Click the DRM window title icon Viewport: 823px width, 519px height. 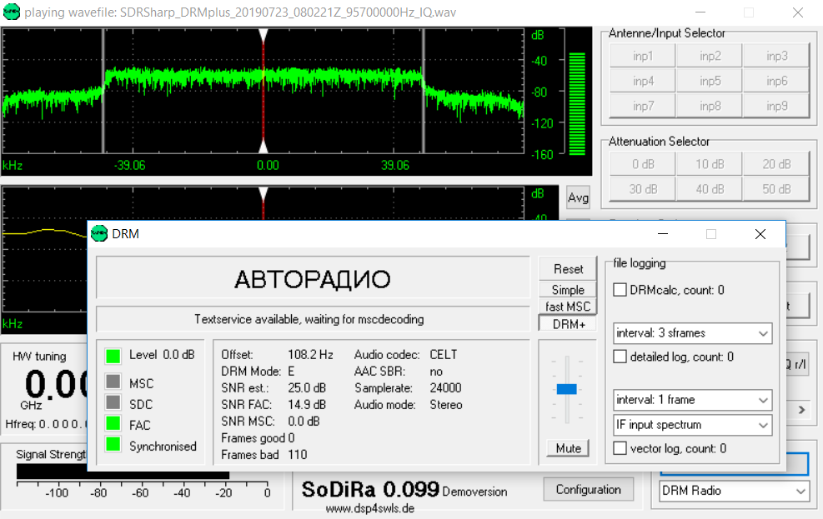tap(98, 234)
